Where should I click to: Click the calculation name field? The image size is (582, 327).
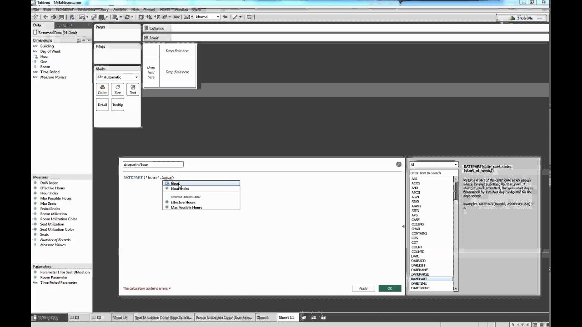tap(153, 164)
